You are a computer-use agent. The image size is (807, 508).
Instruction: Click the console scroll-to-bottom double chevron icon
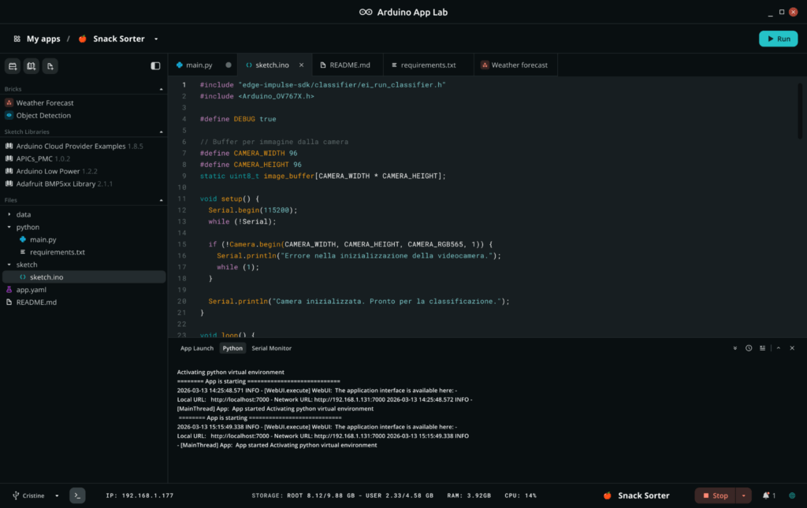[735, 348]
